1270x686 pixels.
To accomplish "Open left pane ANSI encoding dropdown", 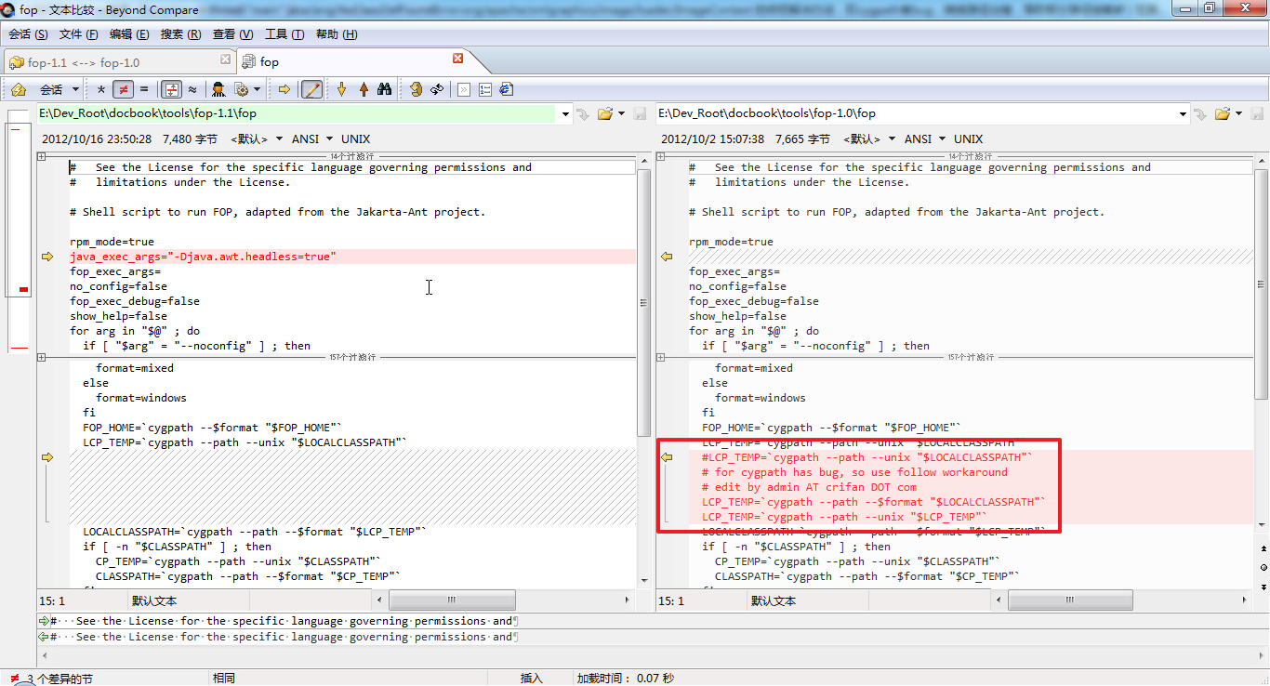I will [x=311, y=139].
